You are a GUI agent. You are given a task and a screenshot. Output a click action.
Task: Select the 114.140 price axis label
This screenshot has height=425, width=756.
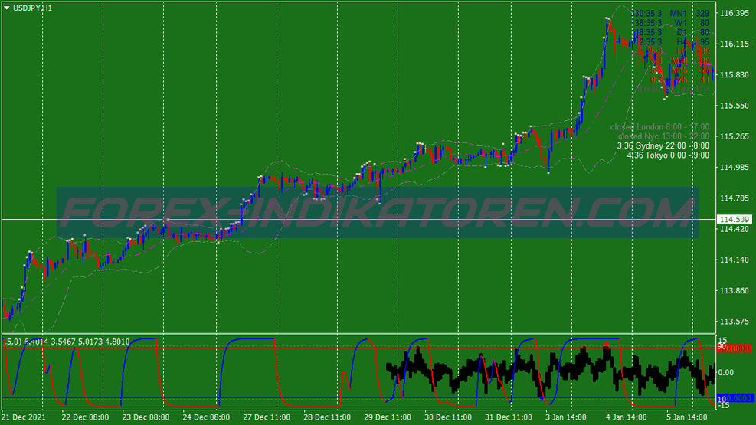pos(735,260)
